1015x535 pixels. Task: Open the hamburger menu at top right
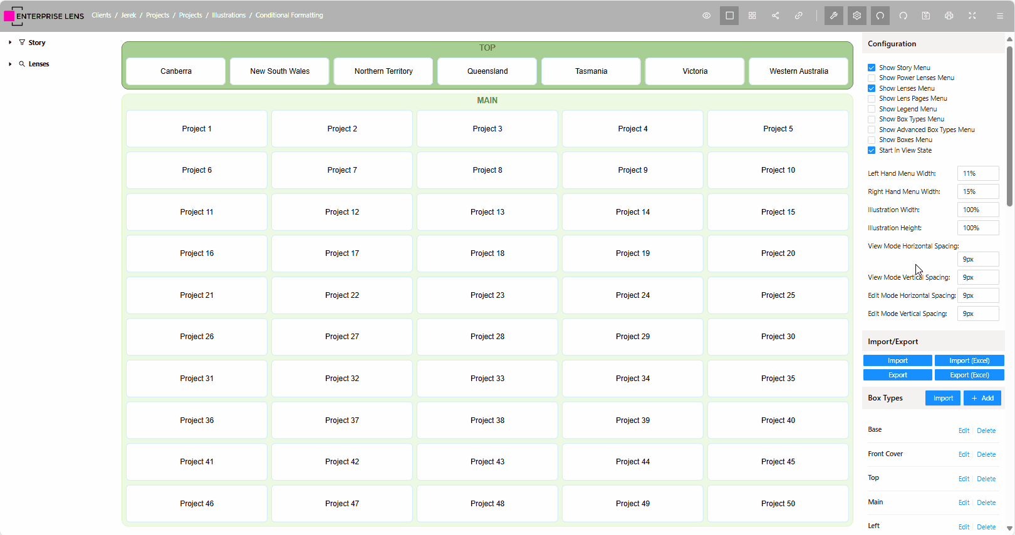pyautogui.click(x=1000, y=16)
